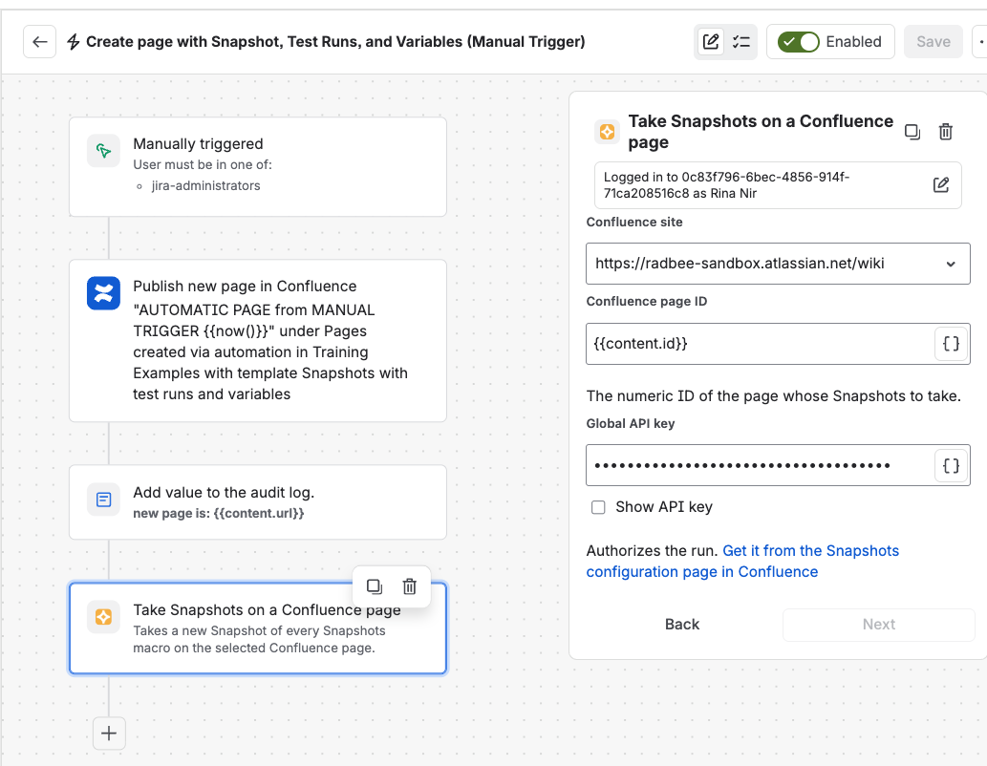
Task: Open the Confluence site dropdown
Action: pos(778,264)
